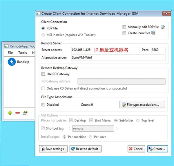Screen dimensions: 174x166
Task: Select the RDP file radio option
Action: [43, 28]
